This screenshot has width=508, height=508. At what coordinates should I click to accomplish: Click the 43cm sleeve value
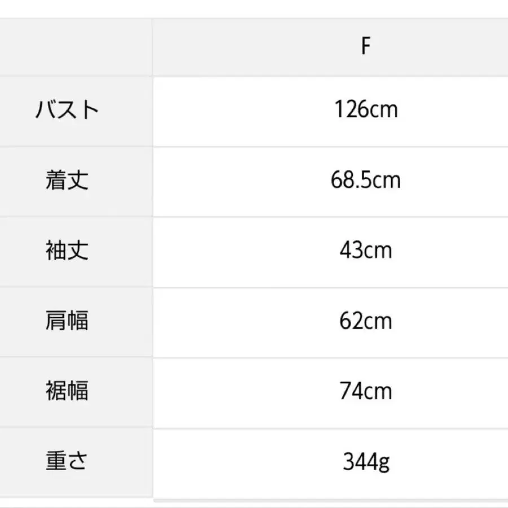[x=366, y=251]
